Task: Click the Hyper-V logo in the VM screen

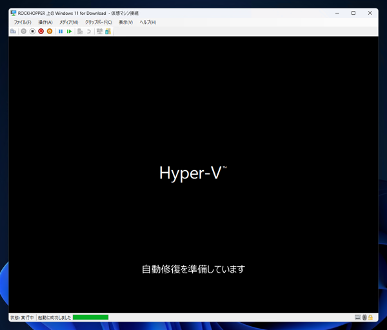Action: click(193, 173)
